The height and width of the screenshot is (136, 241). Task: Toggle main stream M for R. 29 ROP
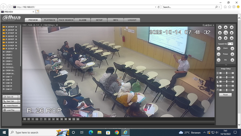pyautogui.click(x=16, y=39)
